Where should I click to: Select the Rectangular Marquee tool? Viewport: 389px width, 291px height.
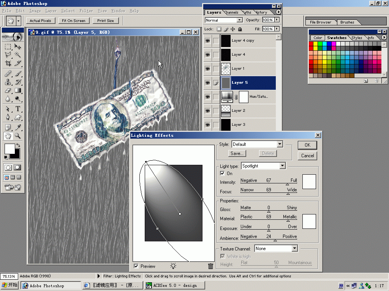pos(8,47)
